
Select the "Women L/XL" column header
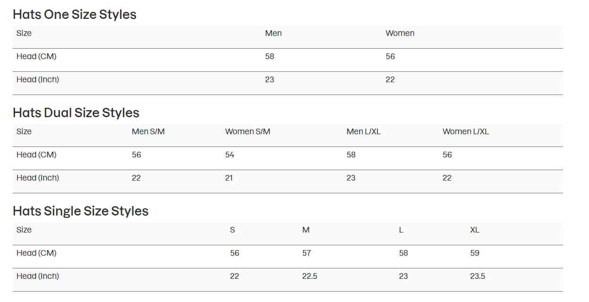[x=465, y=131]
